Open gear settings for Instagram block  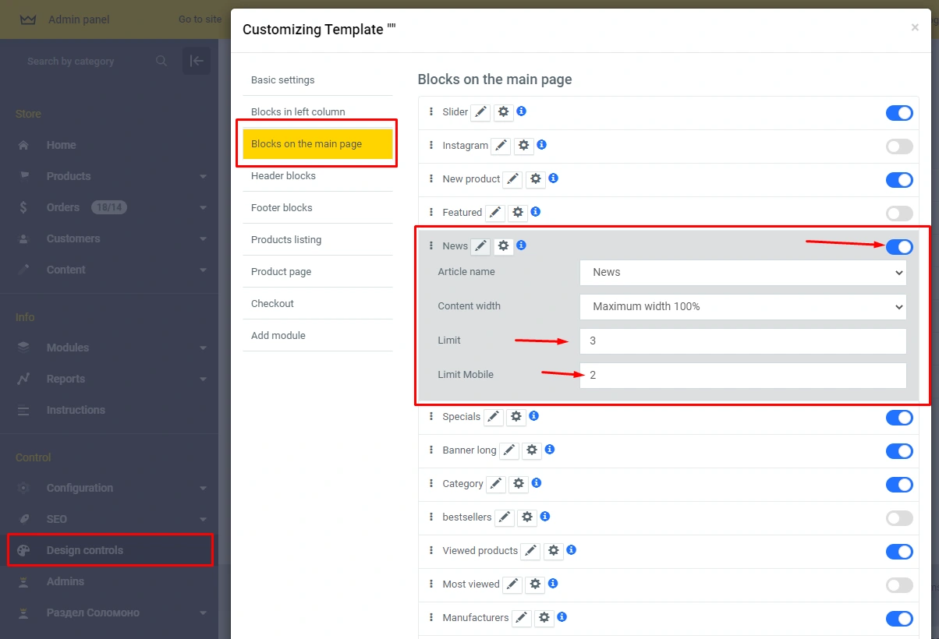pyautogui.click(x=523, y=146)
